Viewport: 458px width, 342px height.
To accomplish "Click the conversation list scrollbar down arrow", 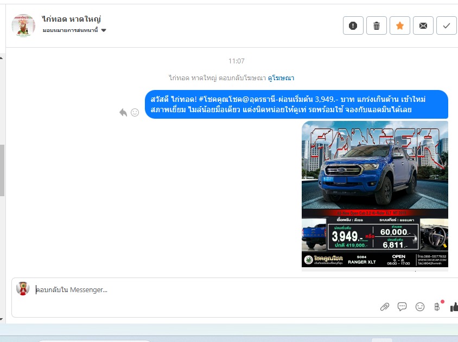I will (1, 319).
